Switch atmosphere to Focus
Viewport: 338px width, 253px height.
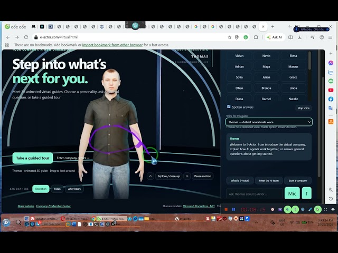pyautogui.click(x=57, y=189)
